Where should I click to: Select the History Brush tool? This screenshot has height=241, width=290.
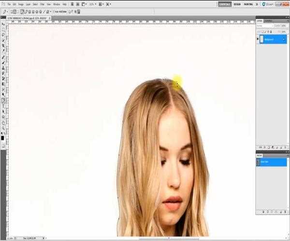click(3, 73)
